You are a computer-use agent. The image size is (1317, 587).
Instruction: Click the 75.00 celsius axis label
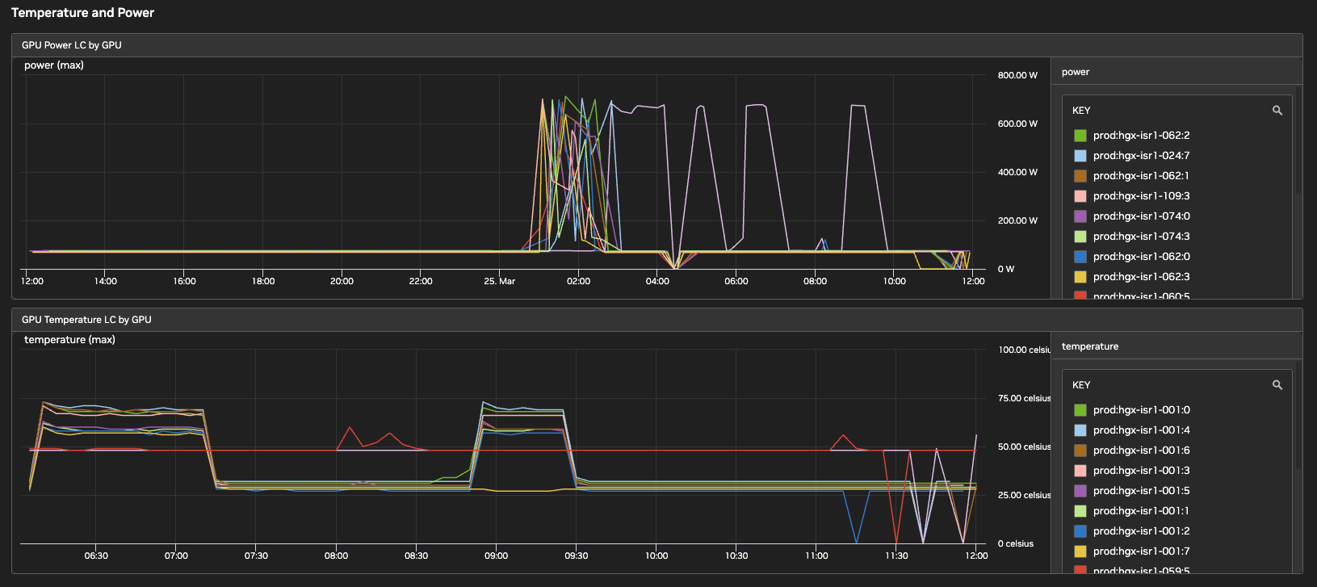tap(1025, 398)
